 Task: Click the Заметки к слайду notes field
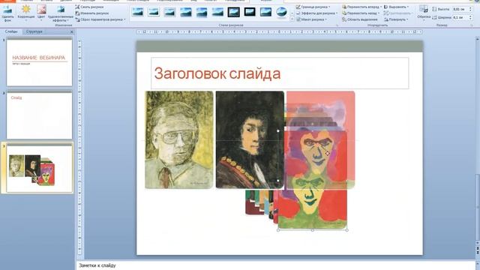coord(275,265)
